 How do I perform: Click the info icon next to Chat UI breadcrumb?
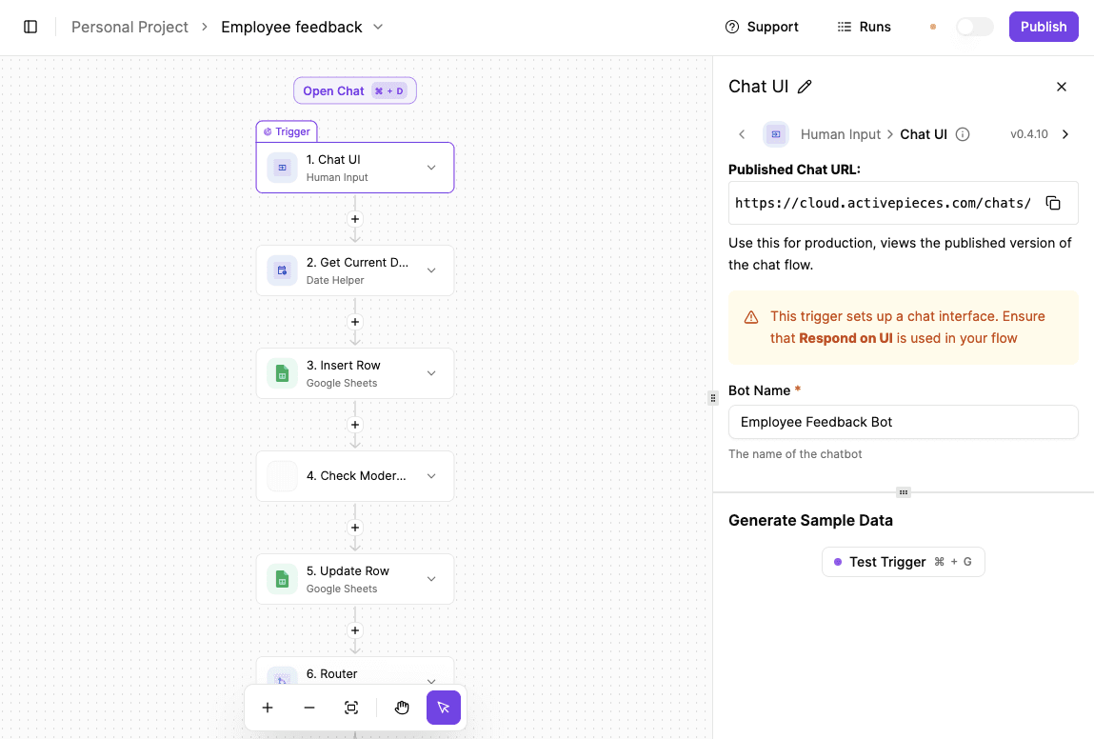963,134
